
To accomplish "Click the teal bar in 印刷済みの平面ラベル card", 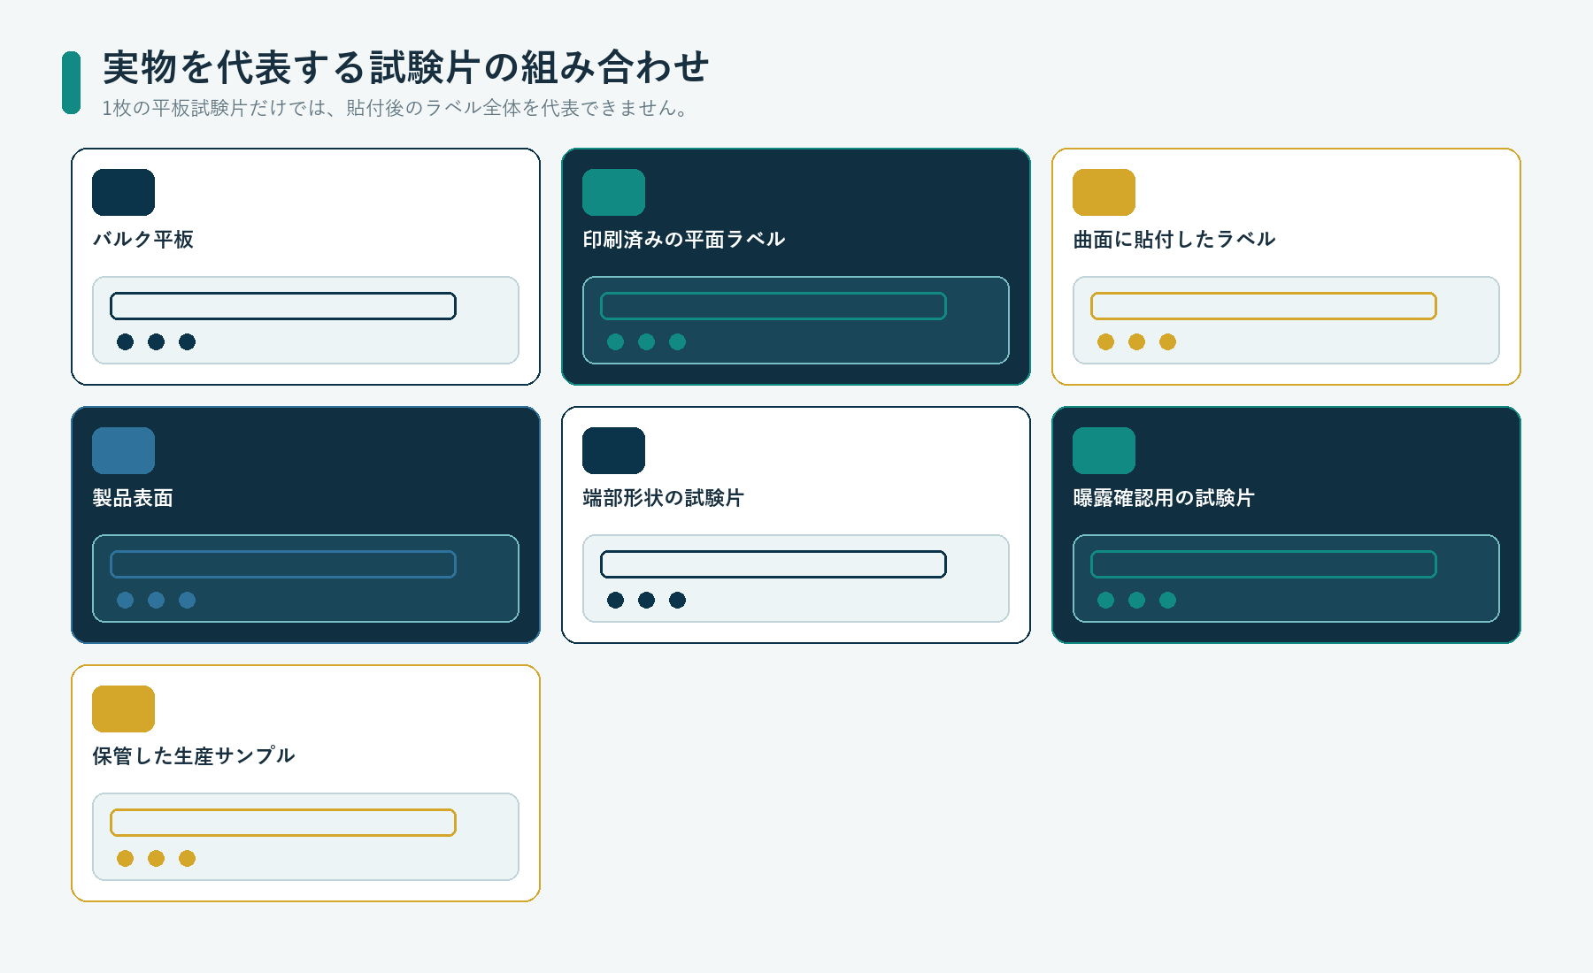I will click(773, 306).
